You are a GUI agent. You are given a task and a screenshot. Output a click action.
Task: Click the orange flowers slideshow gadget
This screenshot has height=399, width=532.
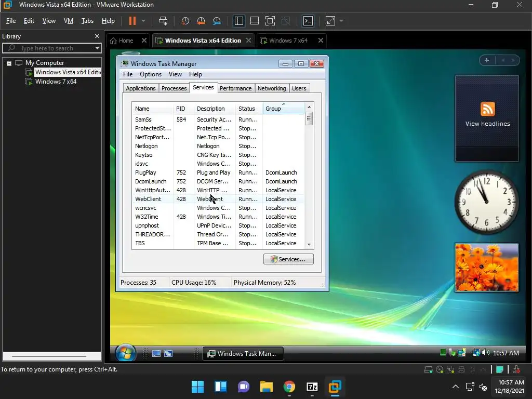(486, 268)
